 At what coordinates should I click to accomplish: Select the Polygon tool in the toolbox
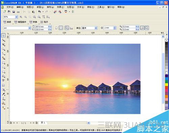click(3, 72)
